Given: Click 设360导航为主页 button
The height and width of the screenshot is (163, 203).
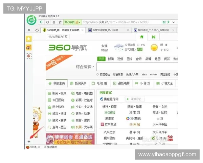Looking at the screenshot, I should [58, 37].
